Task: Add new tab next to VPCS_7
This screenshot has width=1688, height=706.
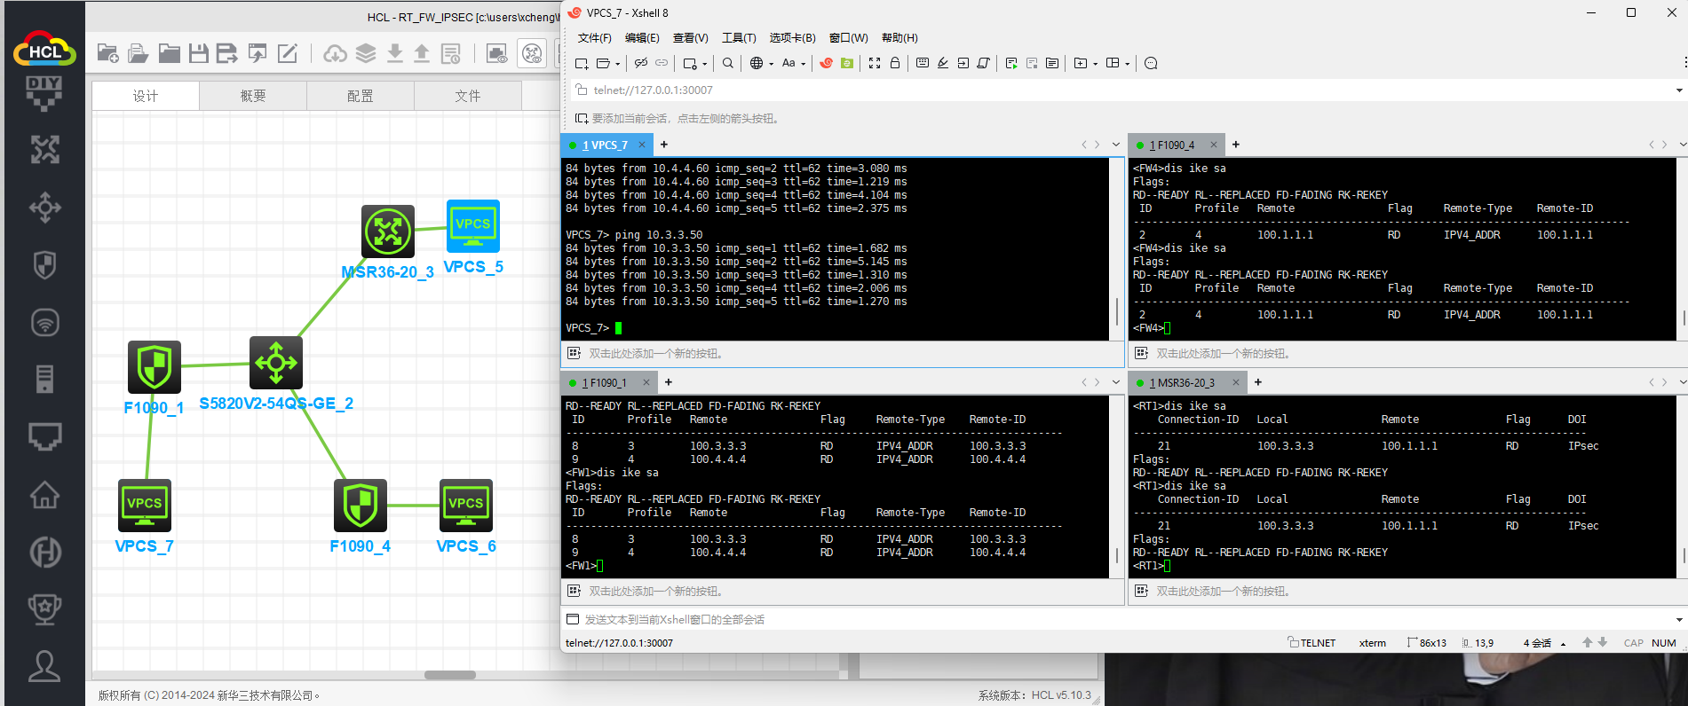Action: (x=664, y=145)
